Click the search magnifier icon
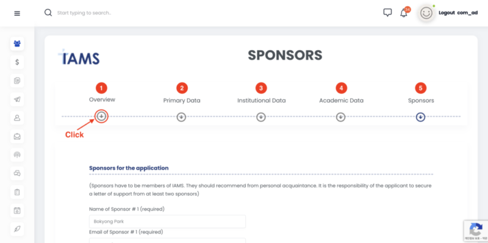The width and height of the screenshot is (488, 243). 48,13
